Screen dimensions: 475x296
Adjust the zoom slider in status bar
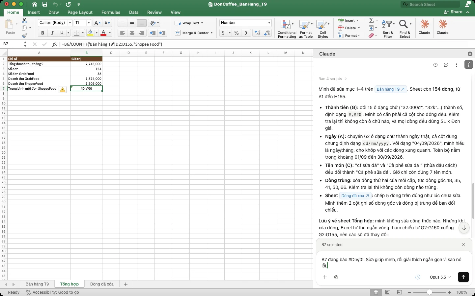pyautogui.click(x=429, y=292)
